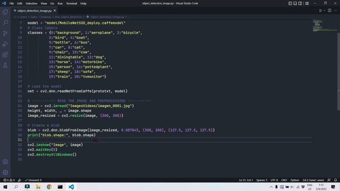This screenshot has height=191, width=340.
Task: Open the Selection menu
Action: (x=31, y=4)
